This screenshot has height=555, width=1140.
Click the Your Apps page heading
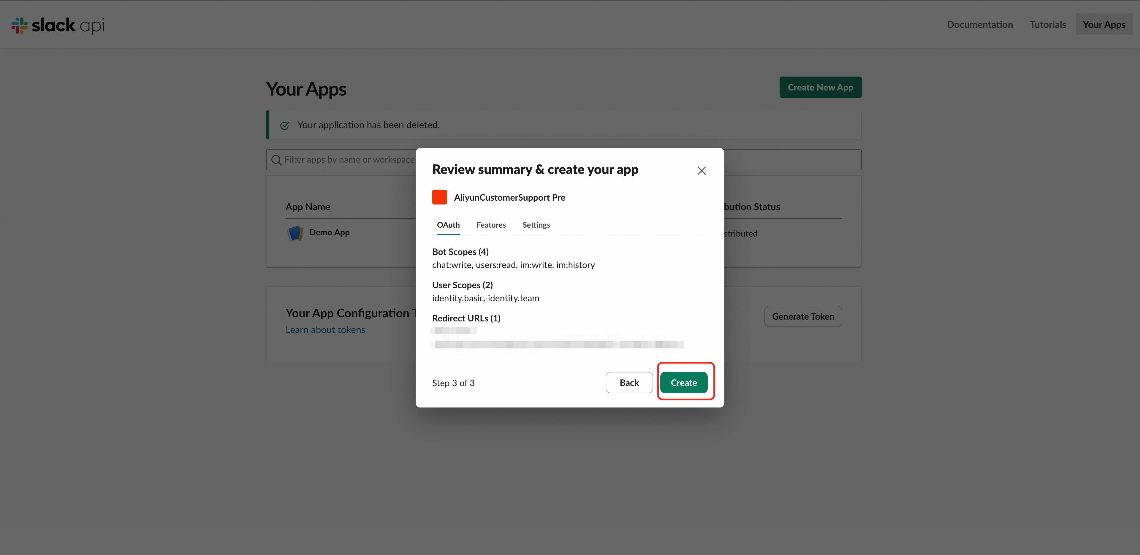(306, 89)
